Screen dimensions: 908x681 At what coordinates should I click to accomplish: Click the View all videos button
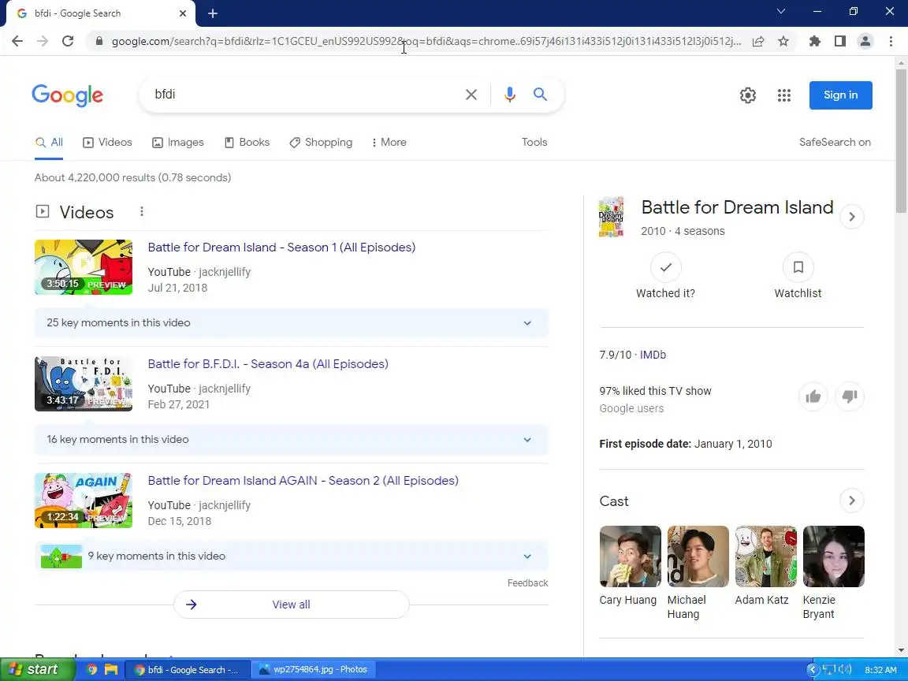(292, 605)
